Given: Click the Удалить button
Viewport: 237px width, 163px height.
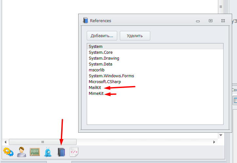Looking at the screenshot, I should point(135,36).
